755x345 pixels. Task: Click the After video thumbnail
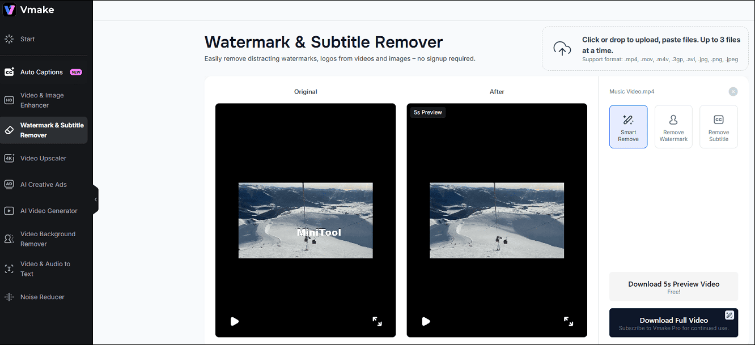497,220
